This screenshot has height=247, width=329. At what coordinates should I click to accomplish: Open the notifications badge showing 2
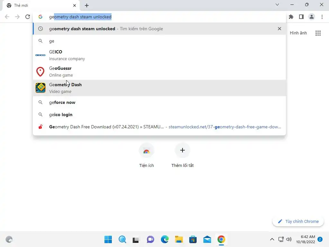point(320,239)
